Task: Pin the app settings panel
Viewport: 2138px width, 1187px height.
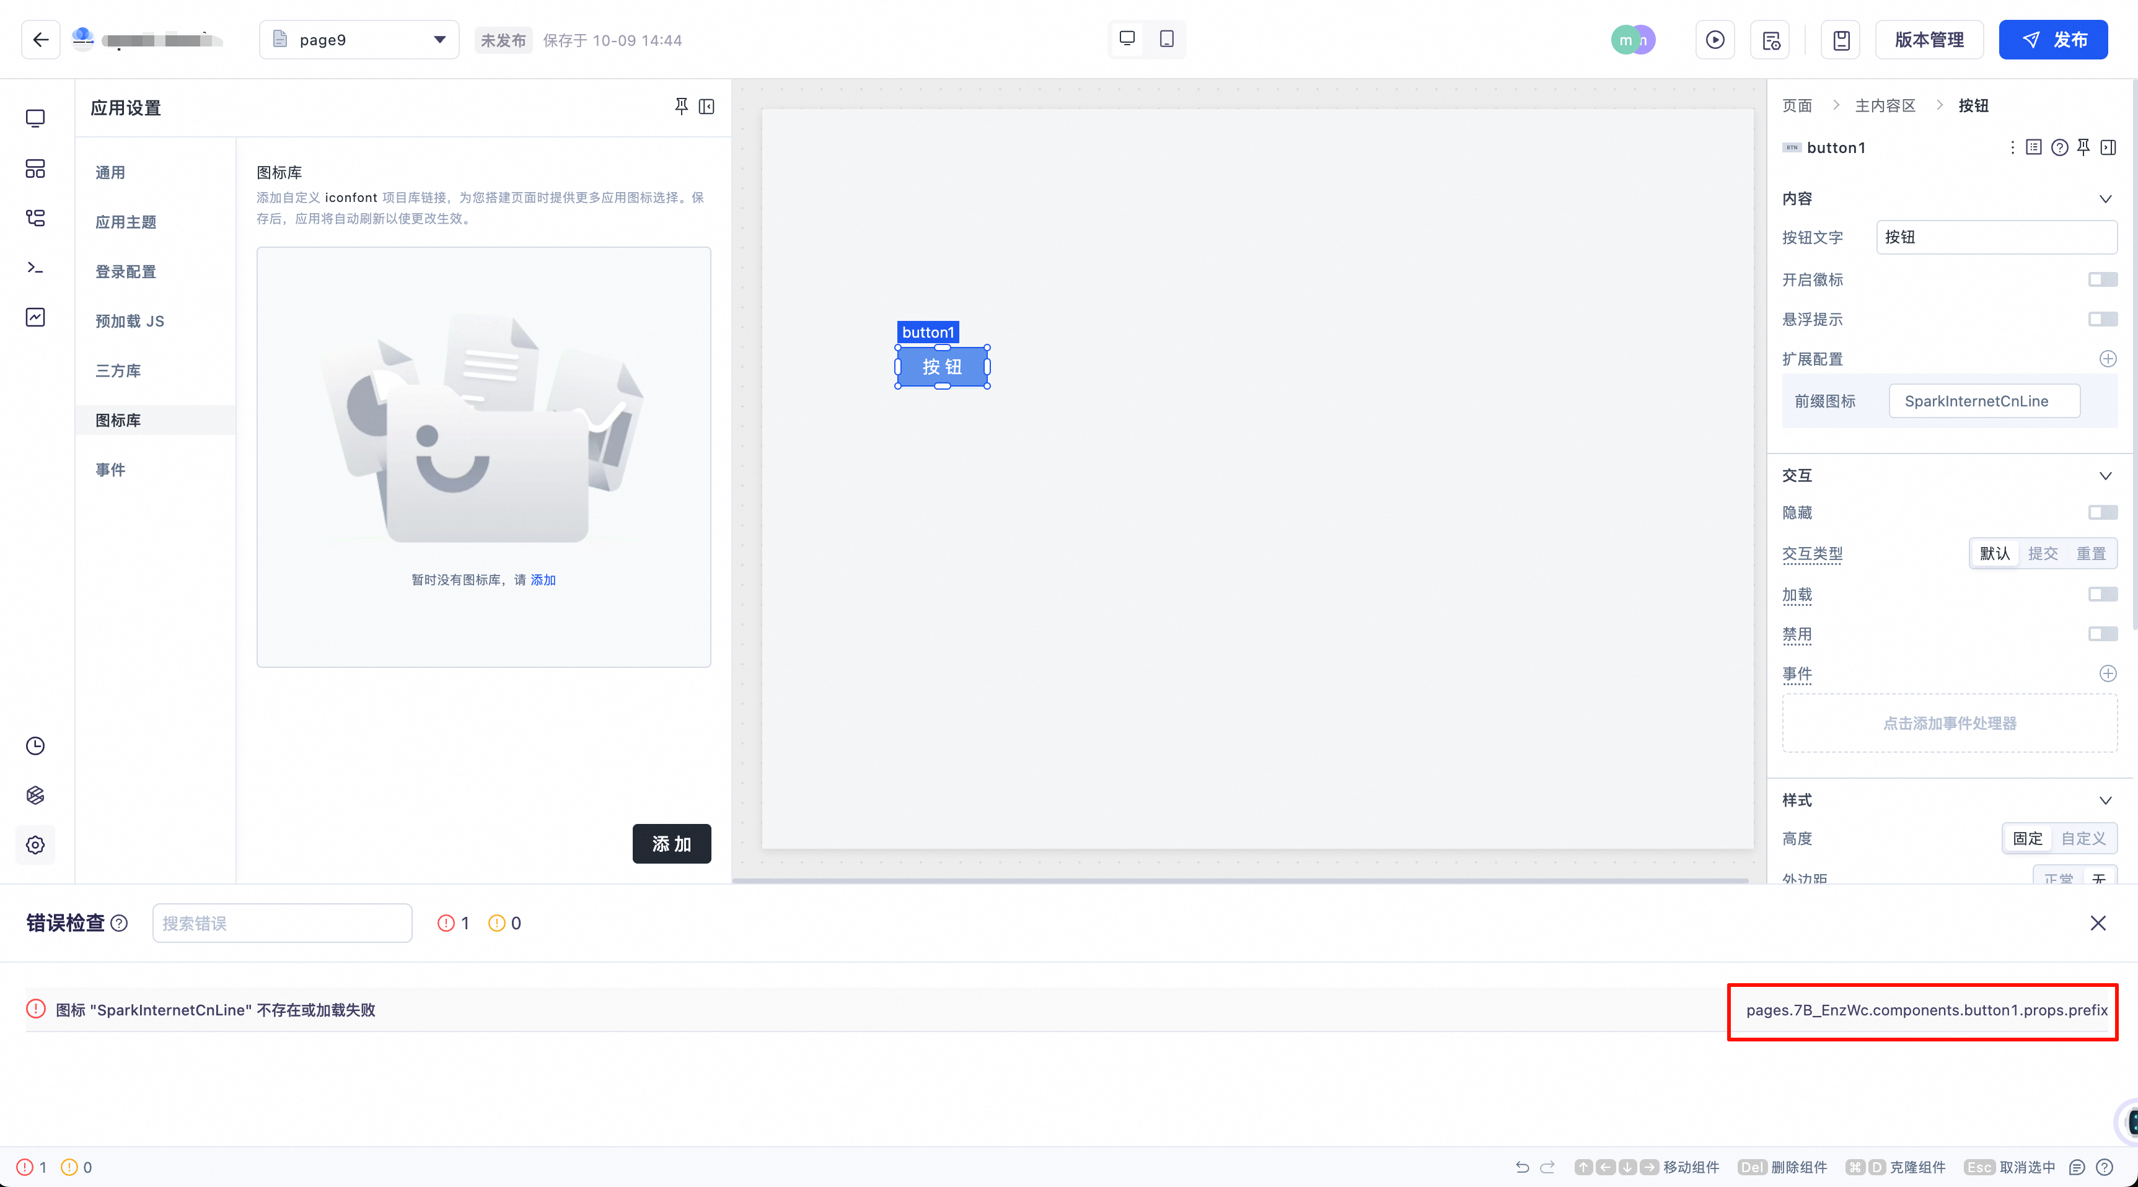Action: pos(680,106)
